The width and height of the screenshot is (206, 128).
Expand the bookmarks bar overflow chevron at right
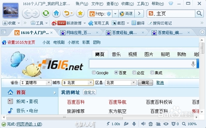click(202, 23)
